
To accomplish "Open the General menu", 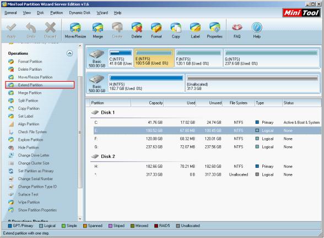I will [10, 13].
